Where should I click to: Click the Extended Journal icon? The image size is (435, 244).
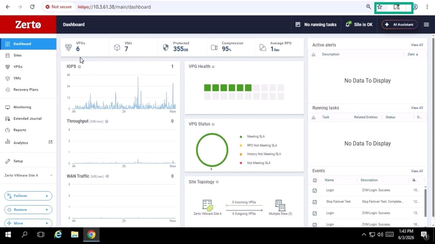7,119
